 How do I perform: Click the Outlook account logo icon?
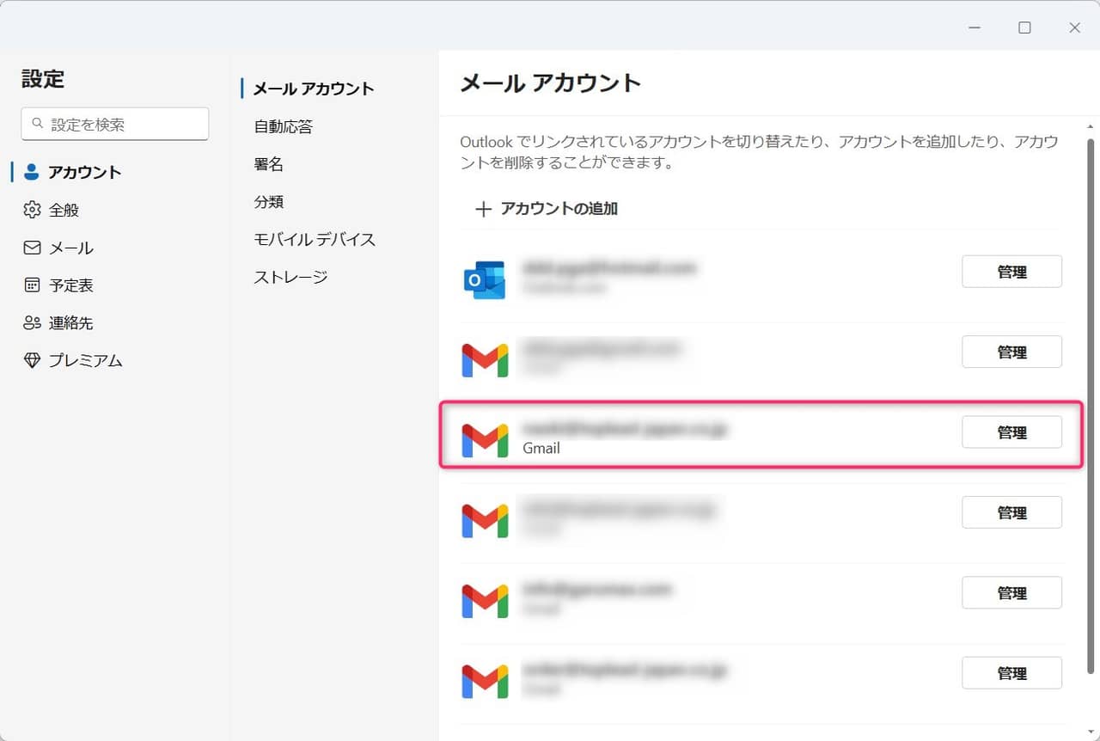click(x=484, y=279)
